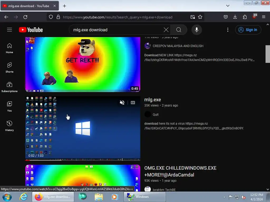Close the mlg.exe download YouTube tab
The width and height of the screenshot is (270, 202).
(x=54, y=6)
